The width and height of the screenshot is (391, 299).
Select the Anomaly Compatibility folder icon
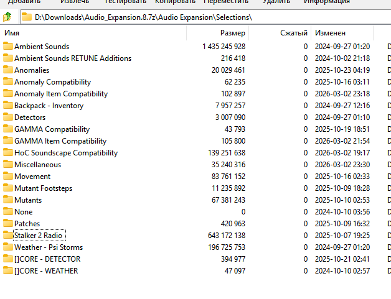(8, 81)
